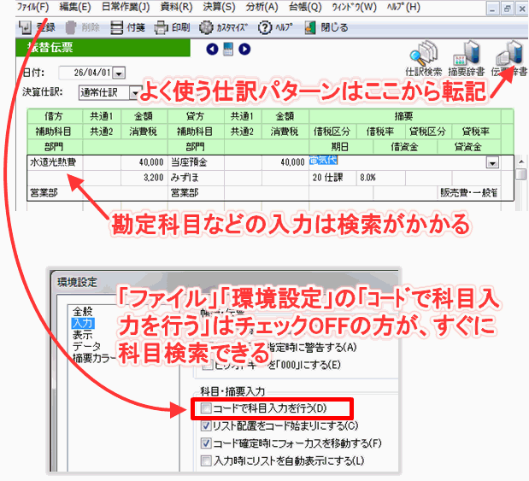Image resolution: width=529 pixels, height=481 pixels.
Task: Select the 販売費・一般管 cell
Action: click(469, 193)
